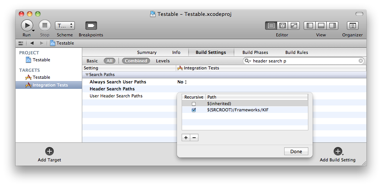382x187 pixels.
Task: Open the Summary tab
Action: coord(147,52)
